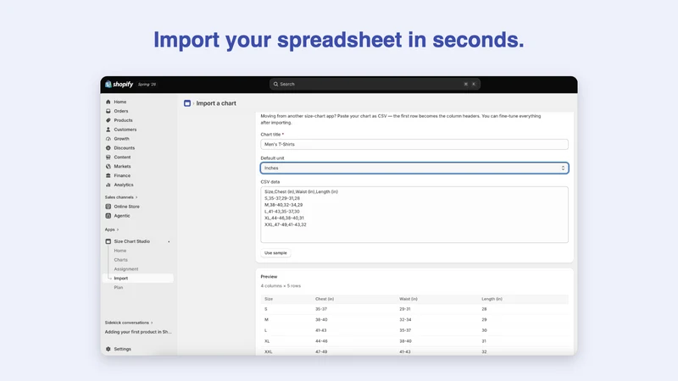Click '4 columns × 5 rows' summary text
This screenshot has height=381, width=678.
tap(281, 286)
